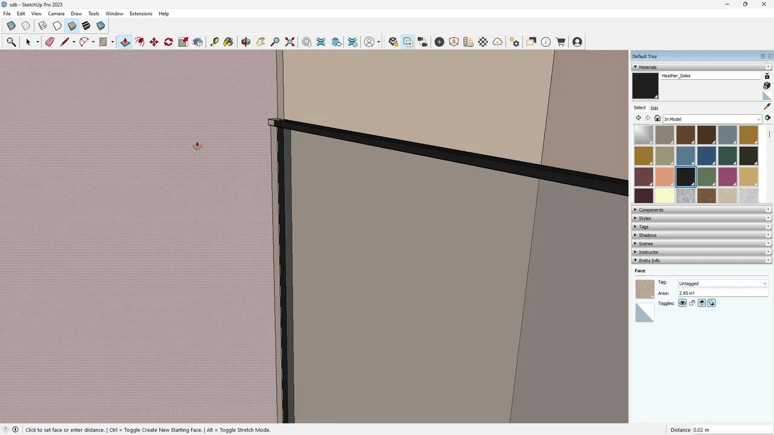Open the Help menu
Viewport: 774px width, 435px height.
pyautogui.click(x=164, y=13)
